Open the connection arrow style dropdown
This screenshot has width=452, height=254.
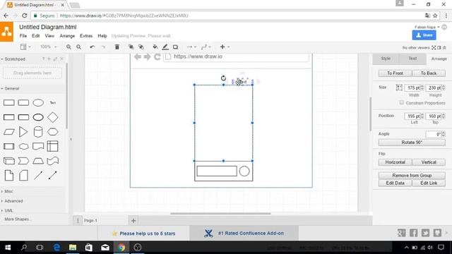pos(191,47)
